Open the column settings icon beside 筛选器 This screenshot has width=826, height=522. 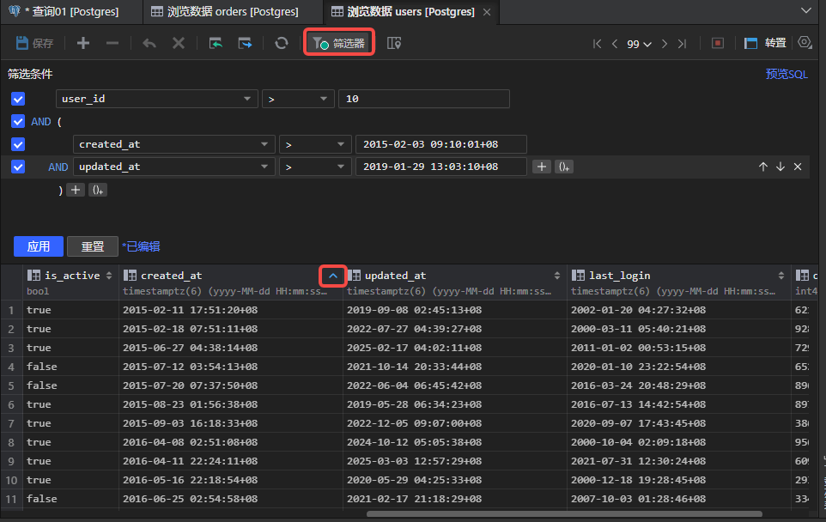tap(393, 43)
